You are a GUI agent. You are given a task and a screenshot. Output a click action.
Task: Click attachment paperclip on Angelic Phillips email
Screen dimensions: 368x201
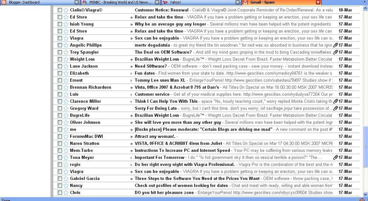pyautogui.click(x=335, y=45)
